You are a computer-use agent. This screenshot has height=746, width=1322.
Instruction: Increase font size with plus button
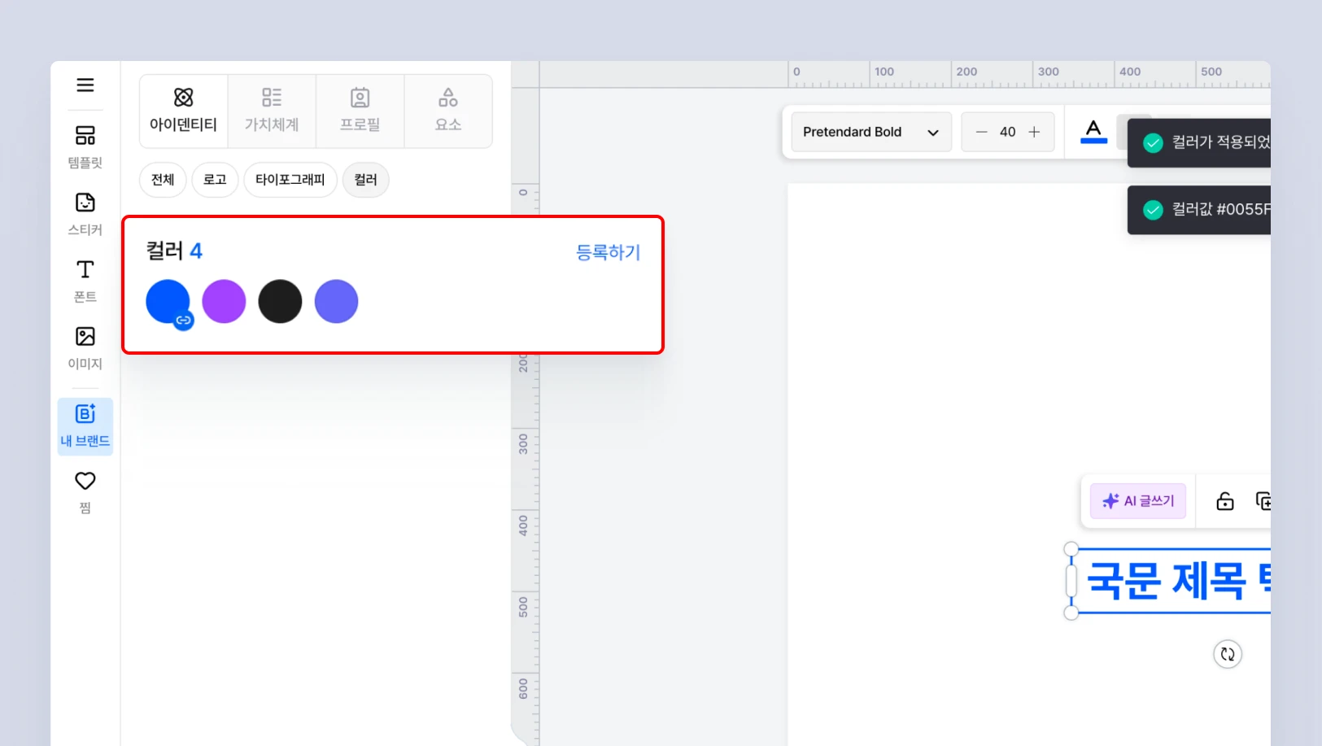click(1034, 132)
